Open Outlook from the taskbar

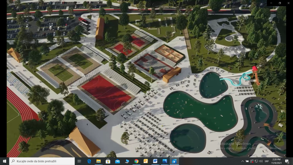[x=146, y=161]
